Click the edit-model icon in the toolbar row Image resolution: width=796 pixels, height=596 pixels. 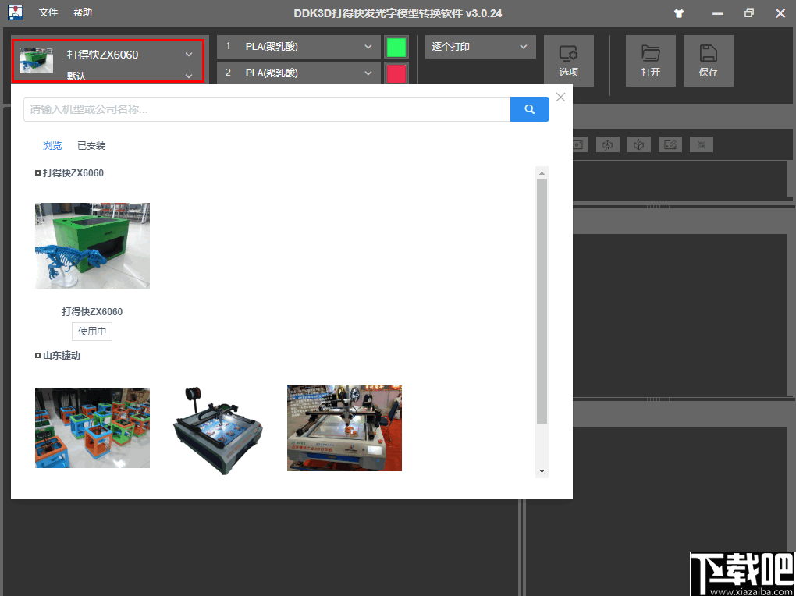[670, 144]
